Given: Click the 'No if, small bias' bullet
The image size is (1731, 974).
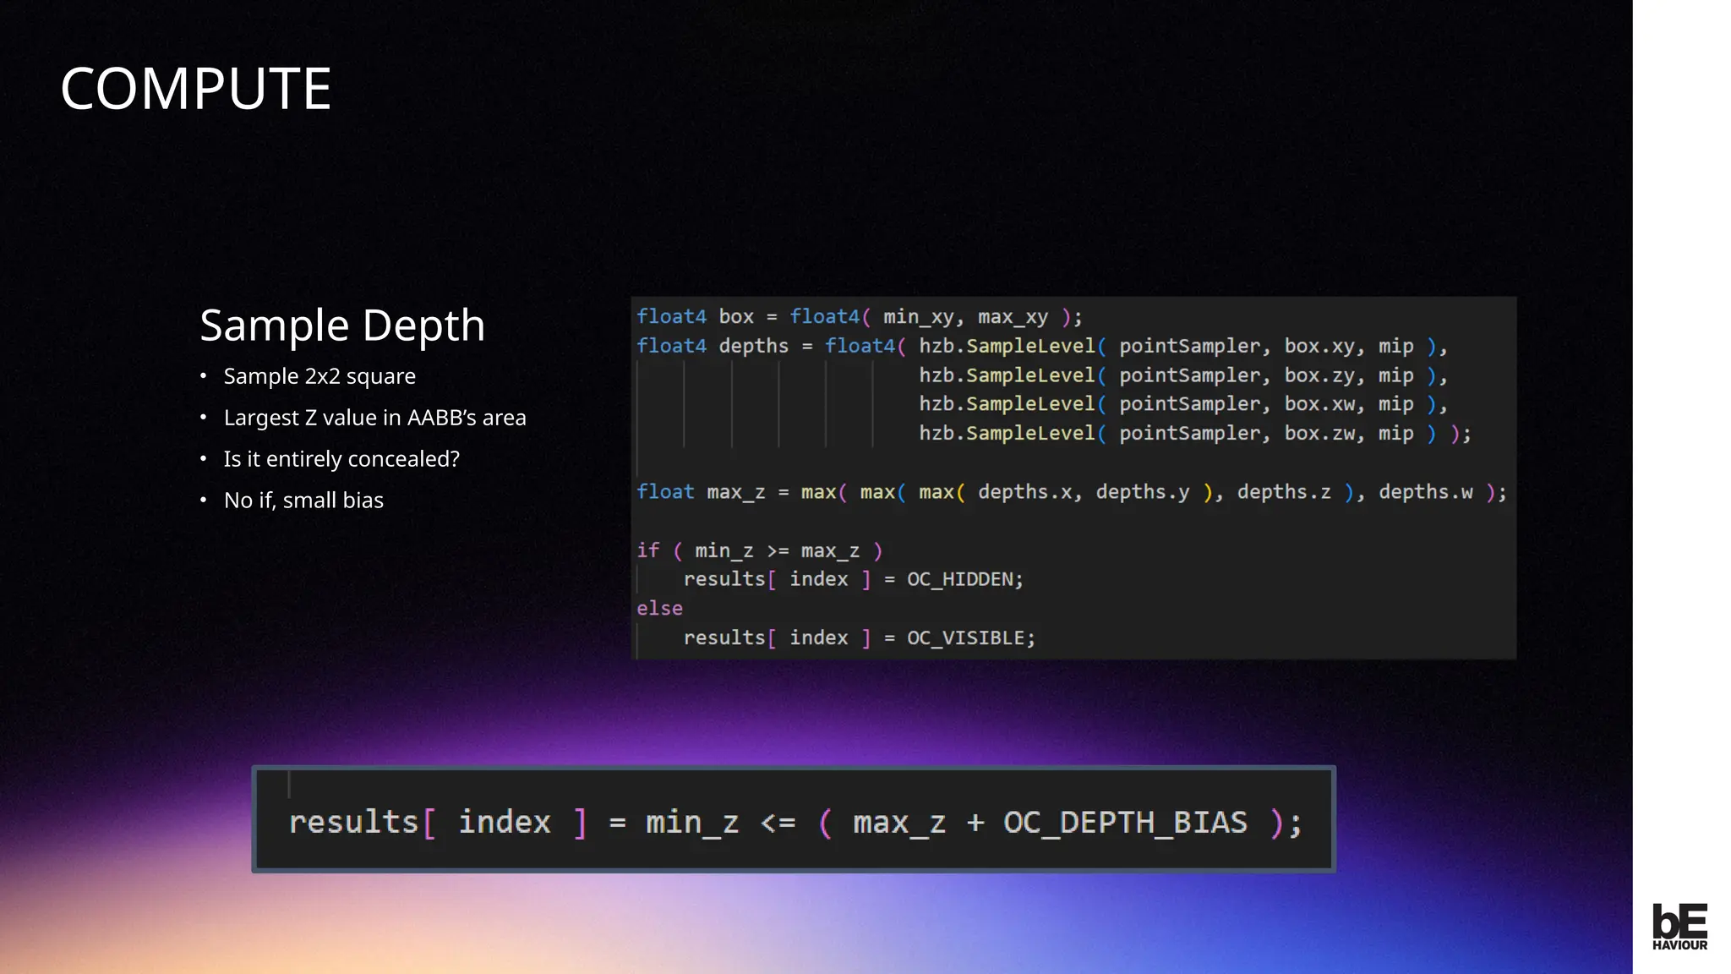Looking at the screenshot, I should (x=303, y=501).
